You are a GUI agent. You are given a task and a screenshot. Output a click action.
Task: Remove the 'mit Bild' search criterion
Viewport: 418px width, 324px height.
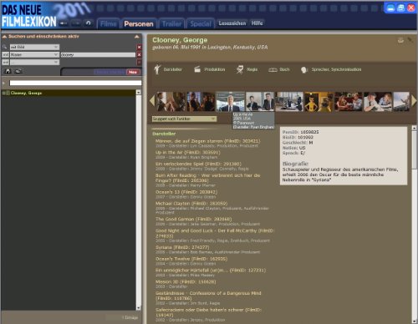click(139, 48)
